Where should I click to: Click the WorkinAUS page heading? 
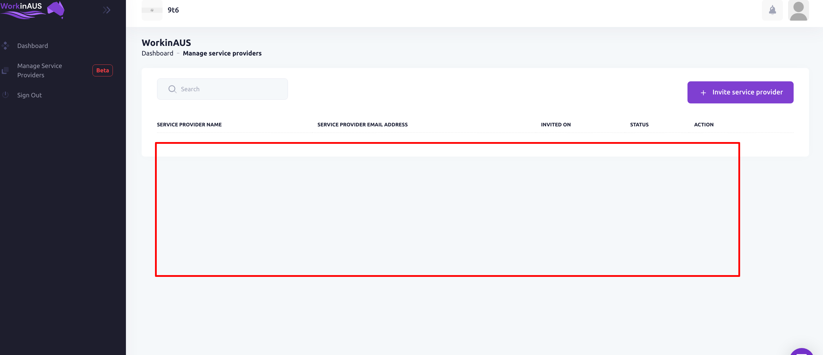pyautogui.click(x=166, y=42)
